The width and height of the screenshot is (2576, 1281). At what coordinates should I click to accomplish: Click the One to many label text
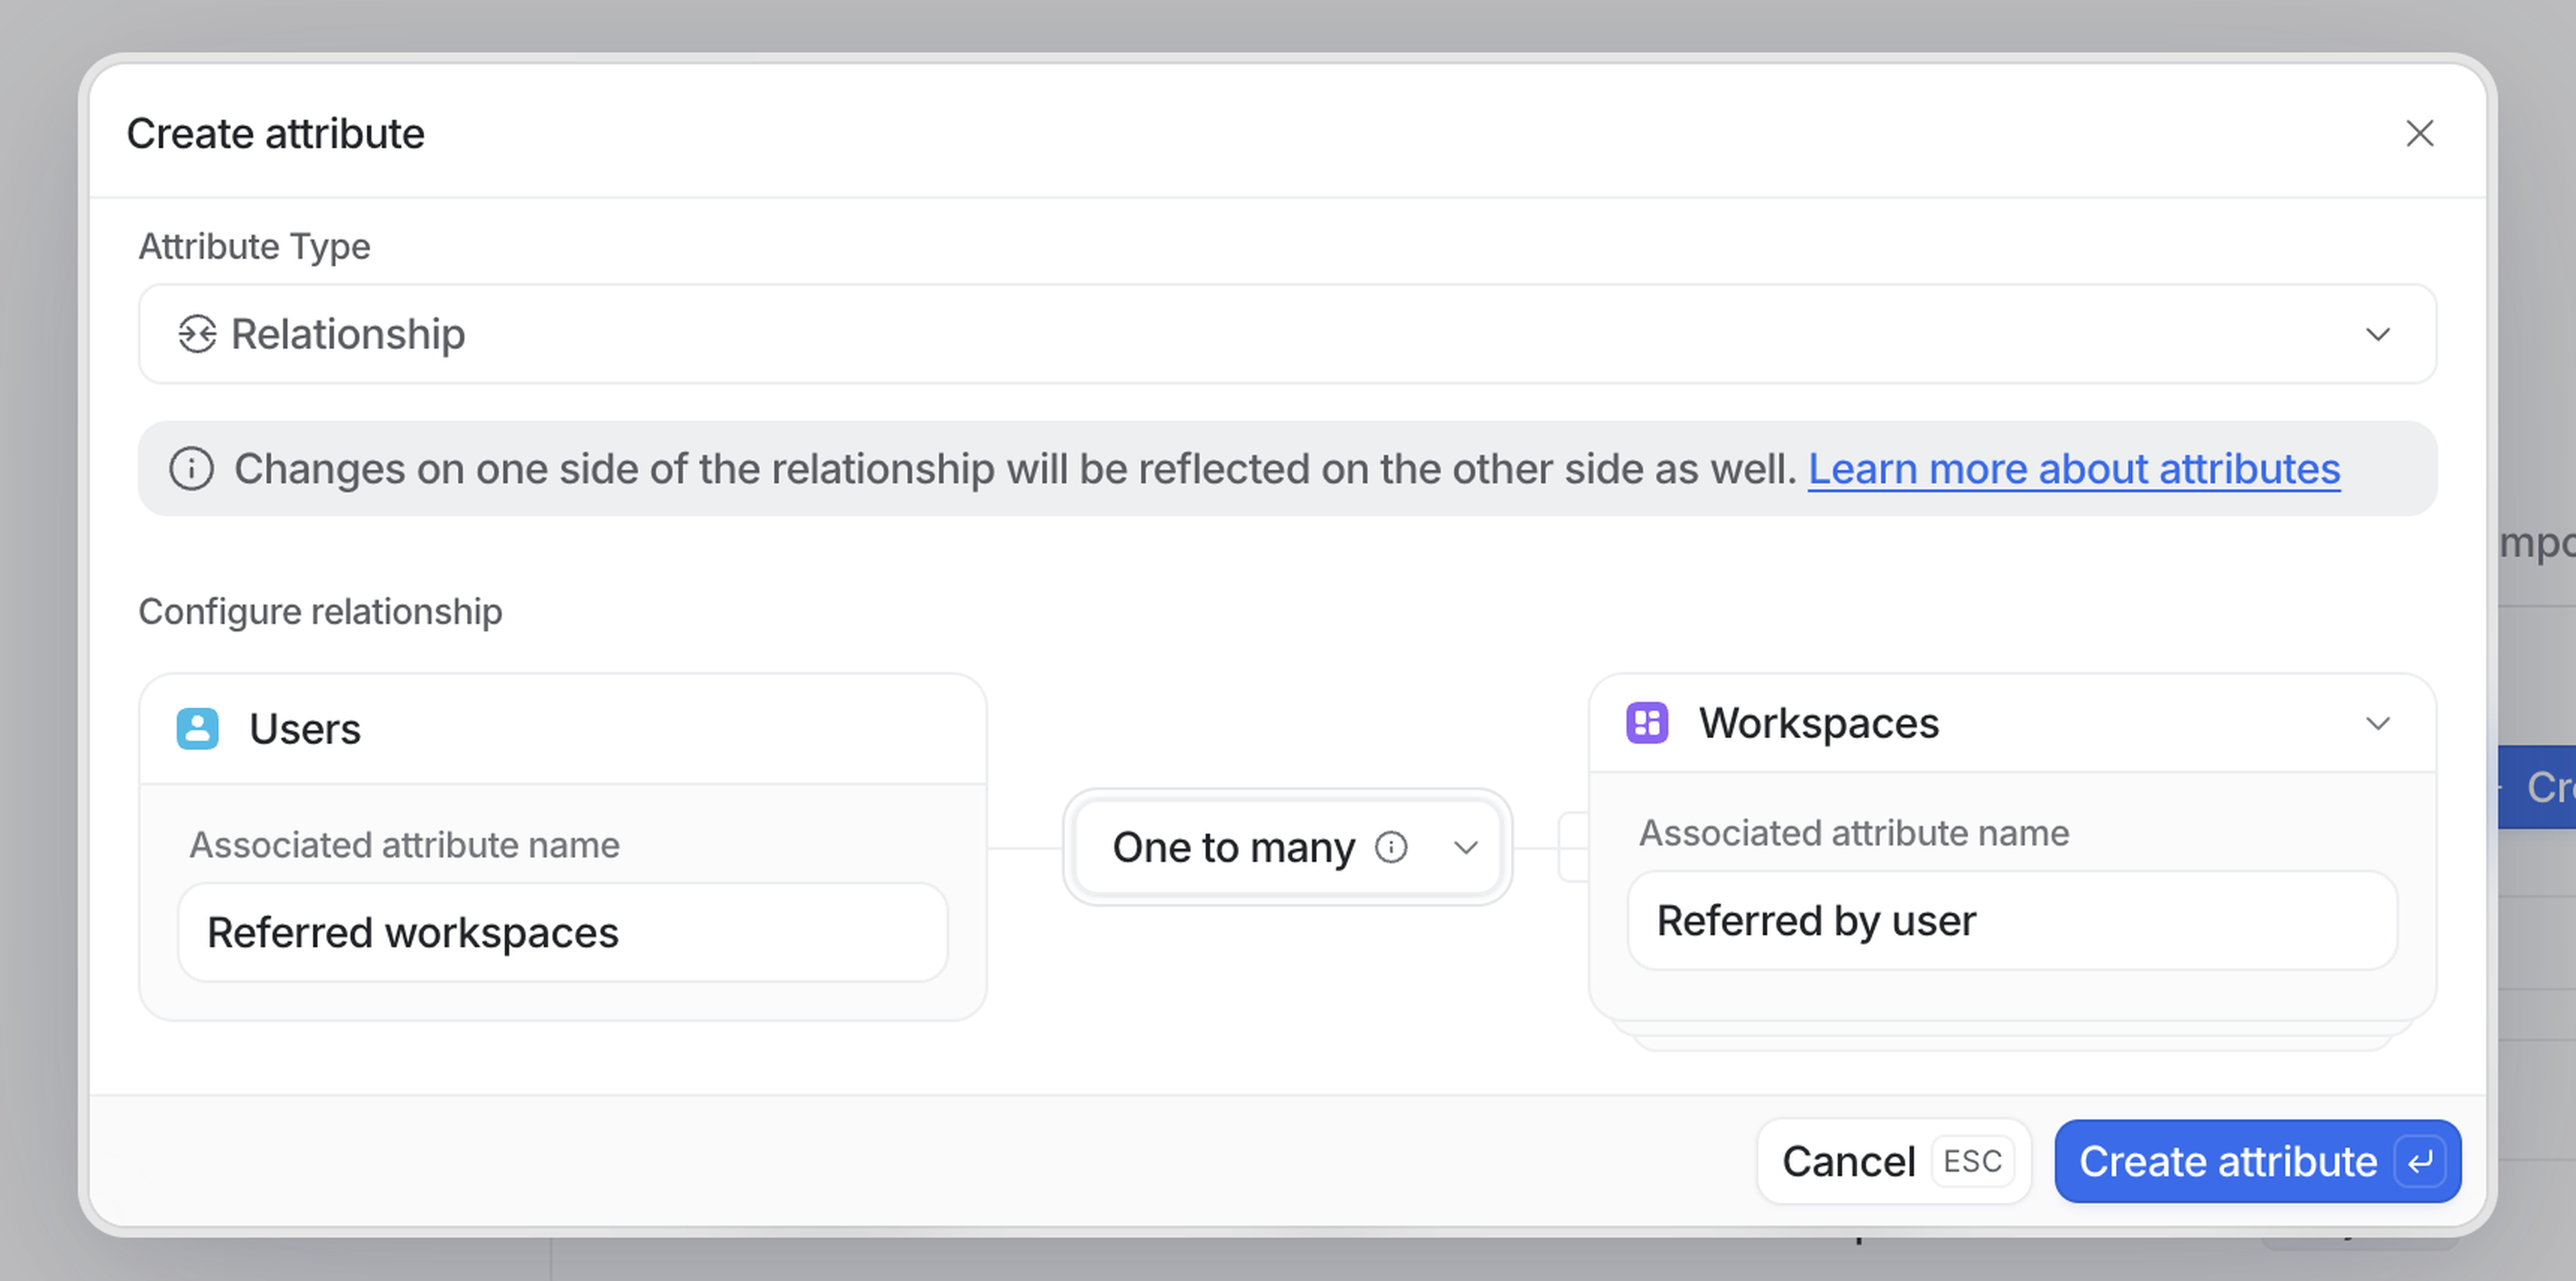(x=1233, y=847)
